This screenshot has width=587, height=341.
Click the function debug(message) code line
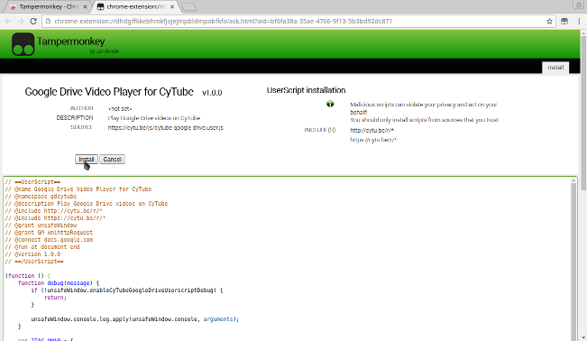[x=59, y=283]
